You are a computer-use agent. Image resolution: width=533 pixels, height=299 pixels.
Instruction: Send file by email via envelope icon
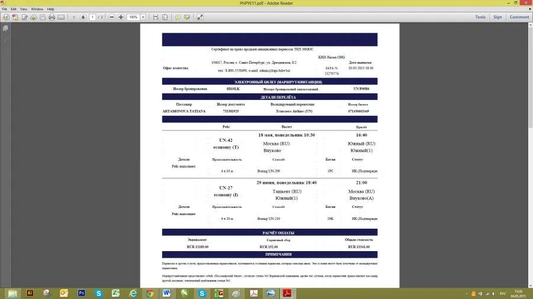coord(61,17)
